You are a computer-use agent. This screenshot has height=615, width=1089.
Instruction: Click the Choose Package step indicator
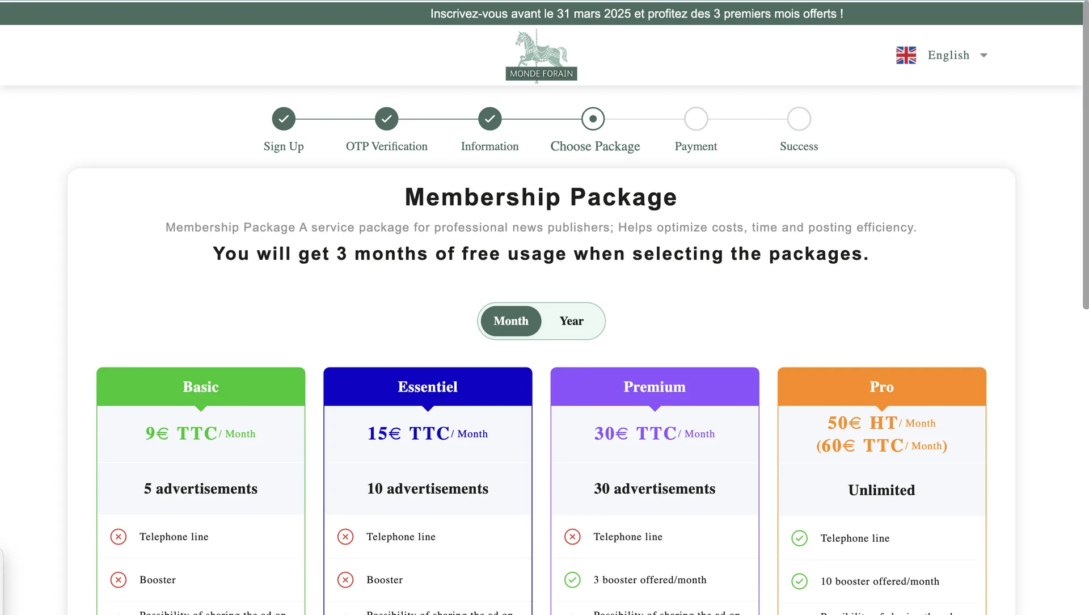(x=593, y=119)
